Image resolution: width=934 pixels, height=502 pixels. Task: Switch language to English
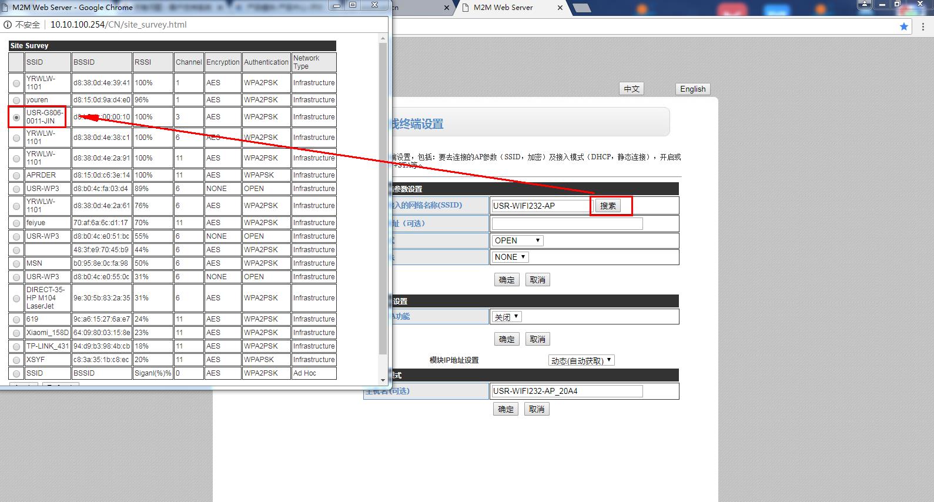[692, 89]
